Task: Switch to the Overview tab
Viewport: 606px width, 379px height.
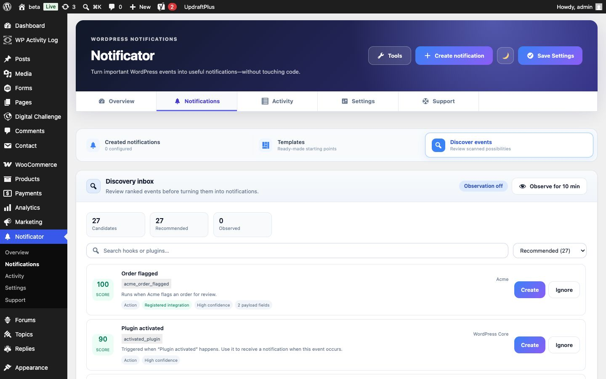Action: pos(116,101)
